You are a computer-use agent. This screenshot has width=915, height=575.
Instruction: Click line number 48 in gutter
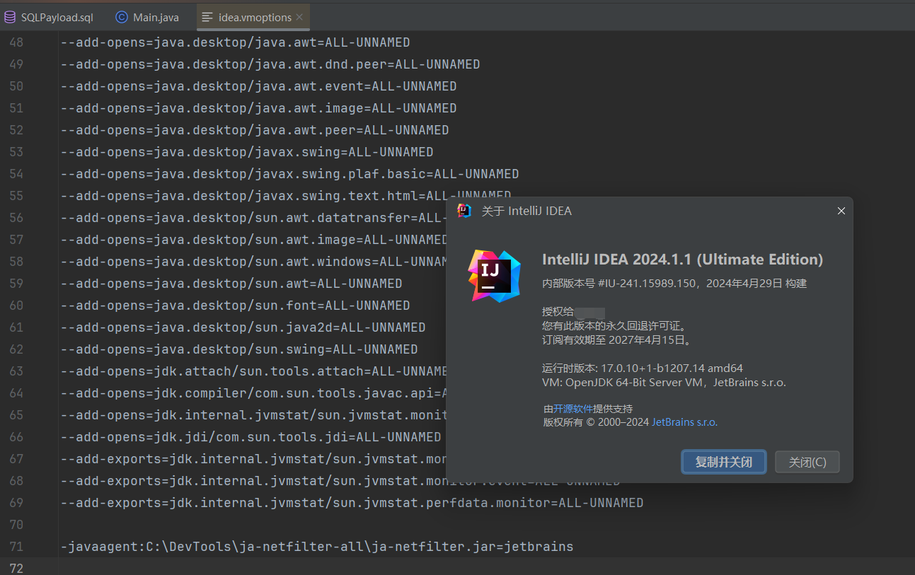click(16, 42)
